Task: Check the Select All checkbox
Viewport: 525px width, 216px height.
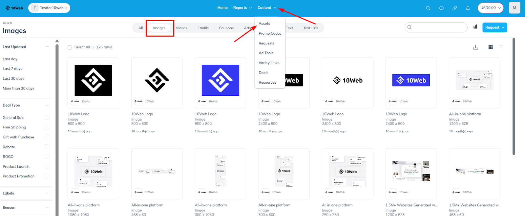Action: pyautogui.click(x=70, y=47)
